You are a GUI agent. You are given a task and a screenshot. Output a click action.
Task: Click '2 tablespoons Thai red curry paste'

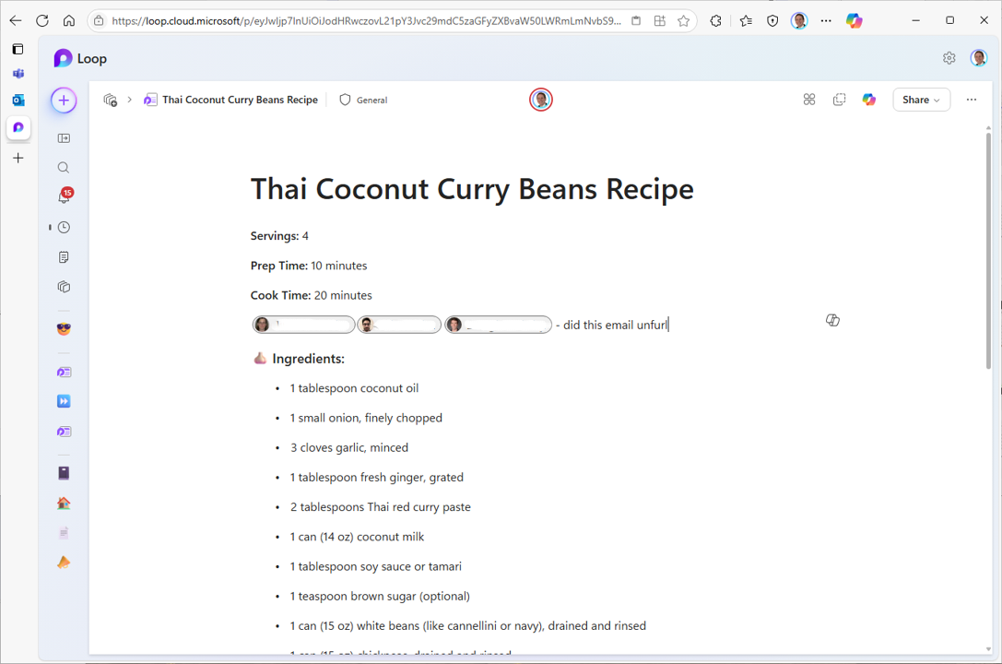(380, 507)
